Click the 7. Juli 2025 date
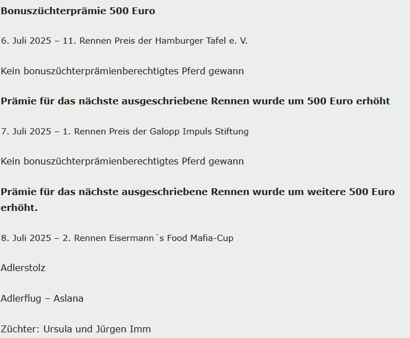 (26, 132)
